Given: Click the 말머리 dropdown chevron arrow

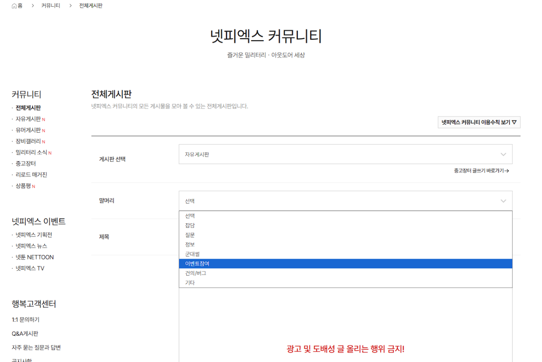Looking at the screenshot, I should pos(503,201).
